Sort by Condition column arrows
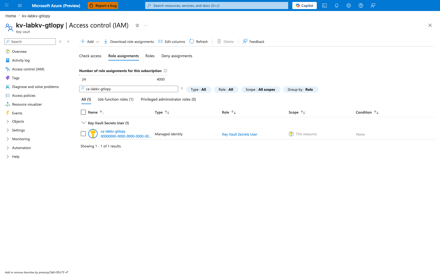Viewport: 440px width, 275px height. (376, 112)
